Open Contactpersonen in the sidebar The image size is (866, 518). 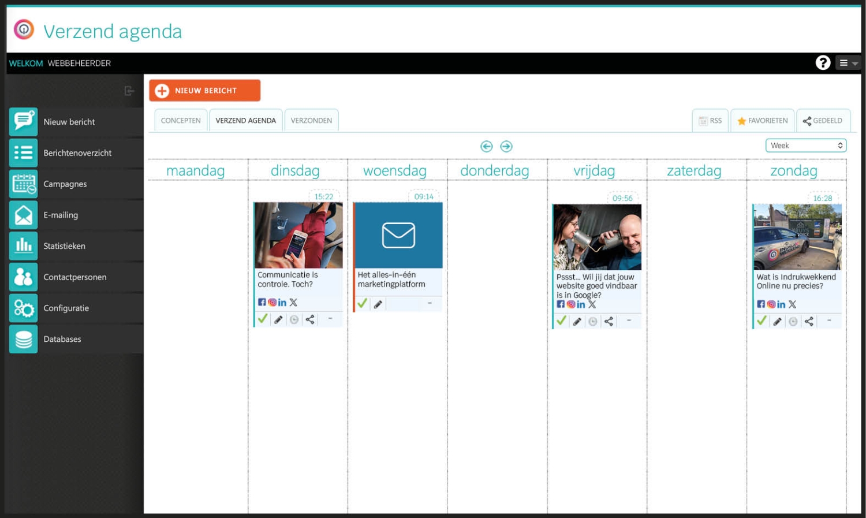tap(76, 277)
